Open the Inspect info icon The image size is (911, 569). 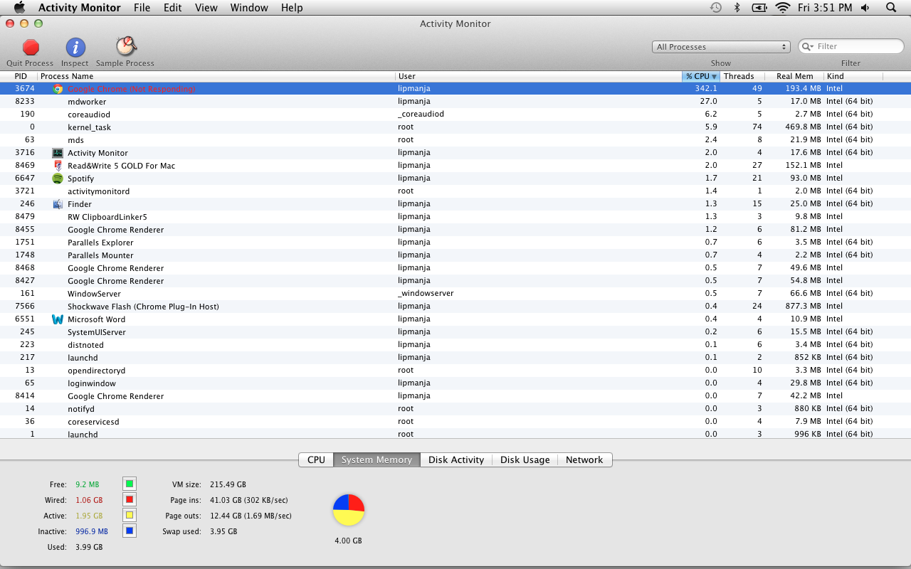click(75, 47)
